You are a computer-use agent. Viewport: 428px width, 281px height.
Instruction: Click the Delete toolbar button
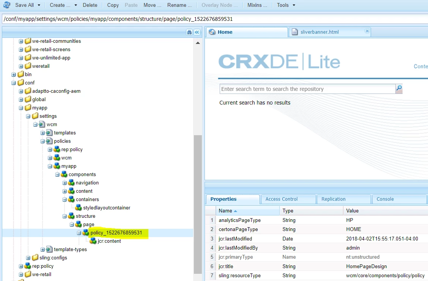pos(90,5)
